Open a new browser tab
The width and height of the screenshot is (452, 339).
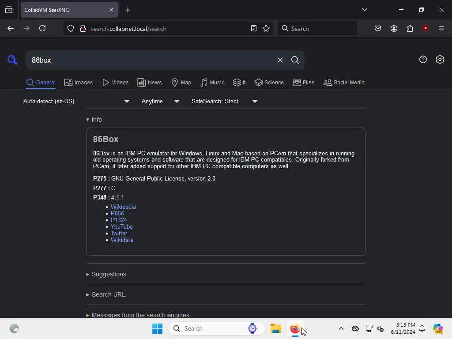click(128, 10)
